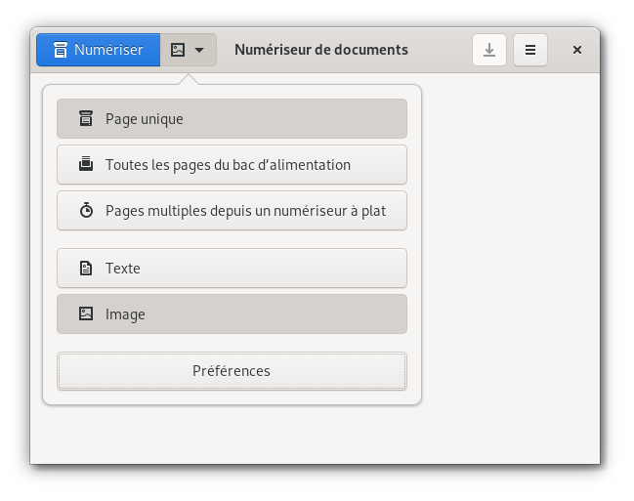Click the single page scanner icon
Image resolution: width=634 pixels, height=501 pixels.
86,119
